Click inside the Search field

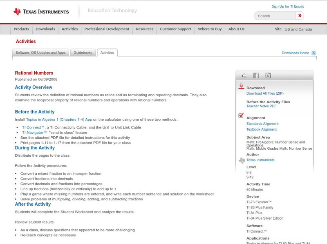[x=275, y=16]
